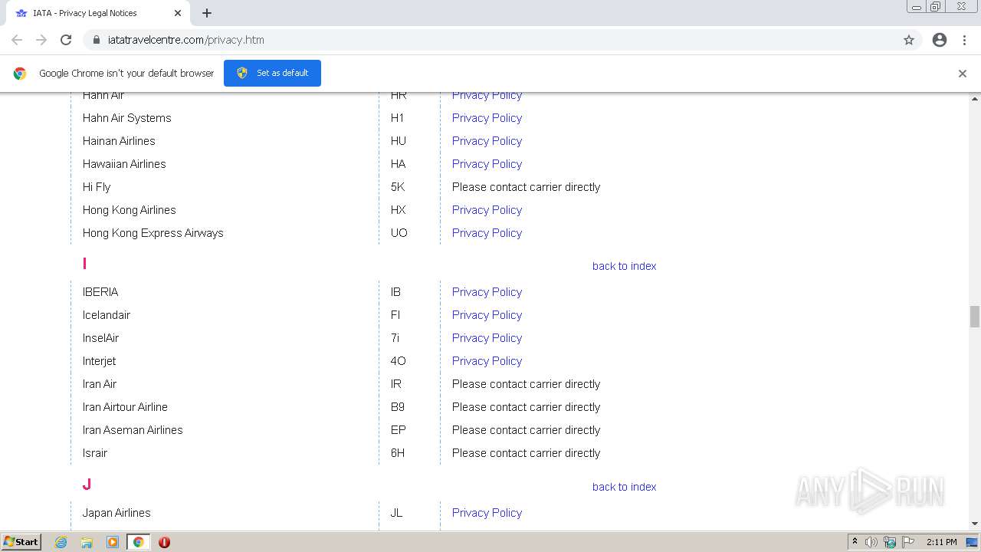The image size is (981, 552).
Task: Select the Iran Air airline name
Action: [x=100, y=384]
